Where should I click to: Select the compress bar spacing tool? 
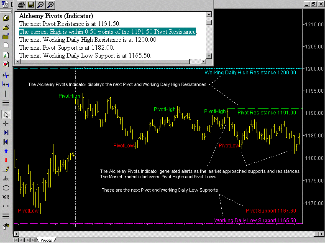[6, 75]
